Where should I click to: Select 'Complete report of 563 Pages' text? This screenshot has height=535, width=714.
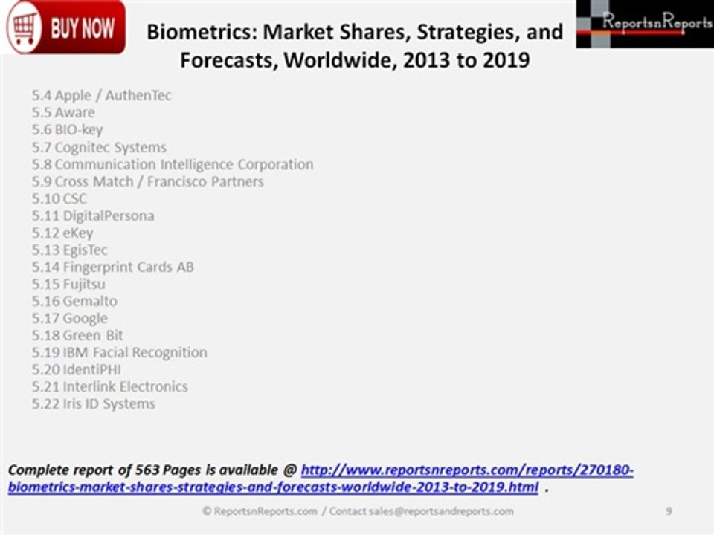104,470
